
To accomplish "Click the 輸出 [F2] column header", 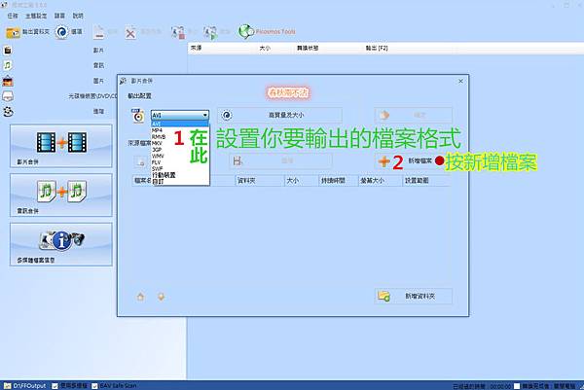I will (x=376, y=48).
